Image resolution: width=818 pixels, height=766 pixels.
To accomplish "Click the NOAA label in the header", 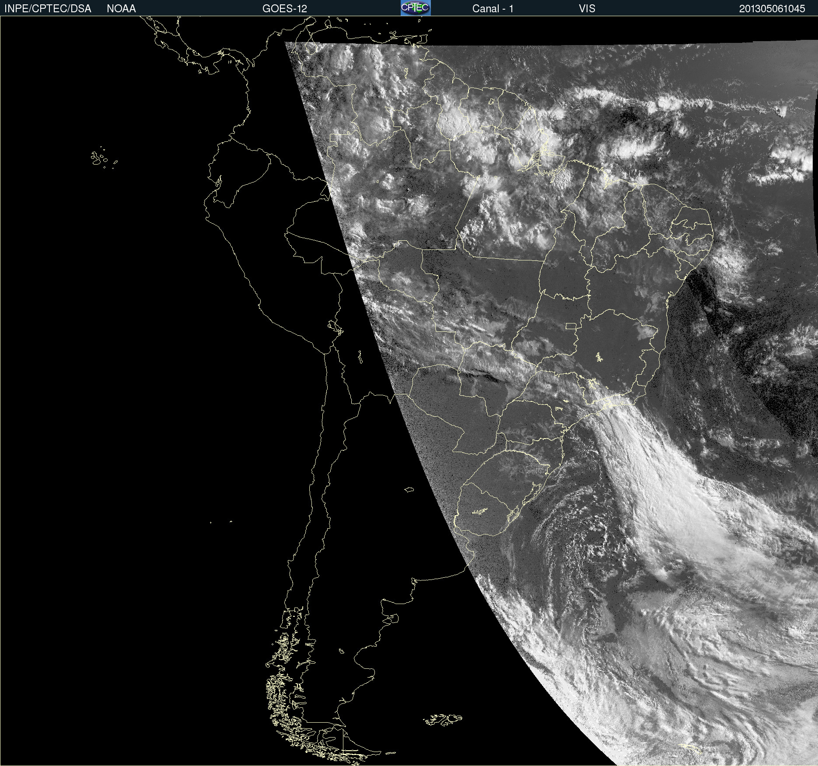I will coord(121,9).
